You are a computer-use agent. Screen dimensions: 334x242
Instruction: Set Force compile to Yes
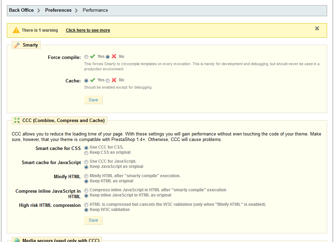coord(86,57)
